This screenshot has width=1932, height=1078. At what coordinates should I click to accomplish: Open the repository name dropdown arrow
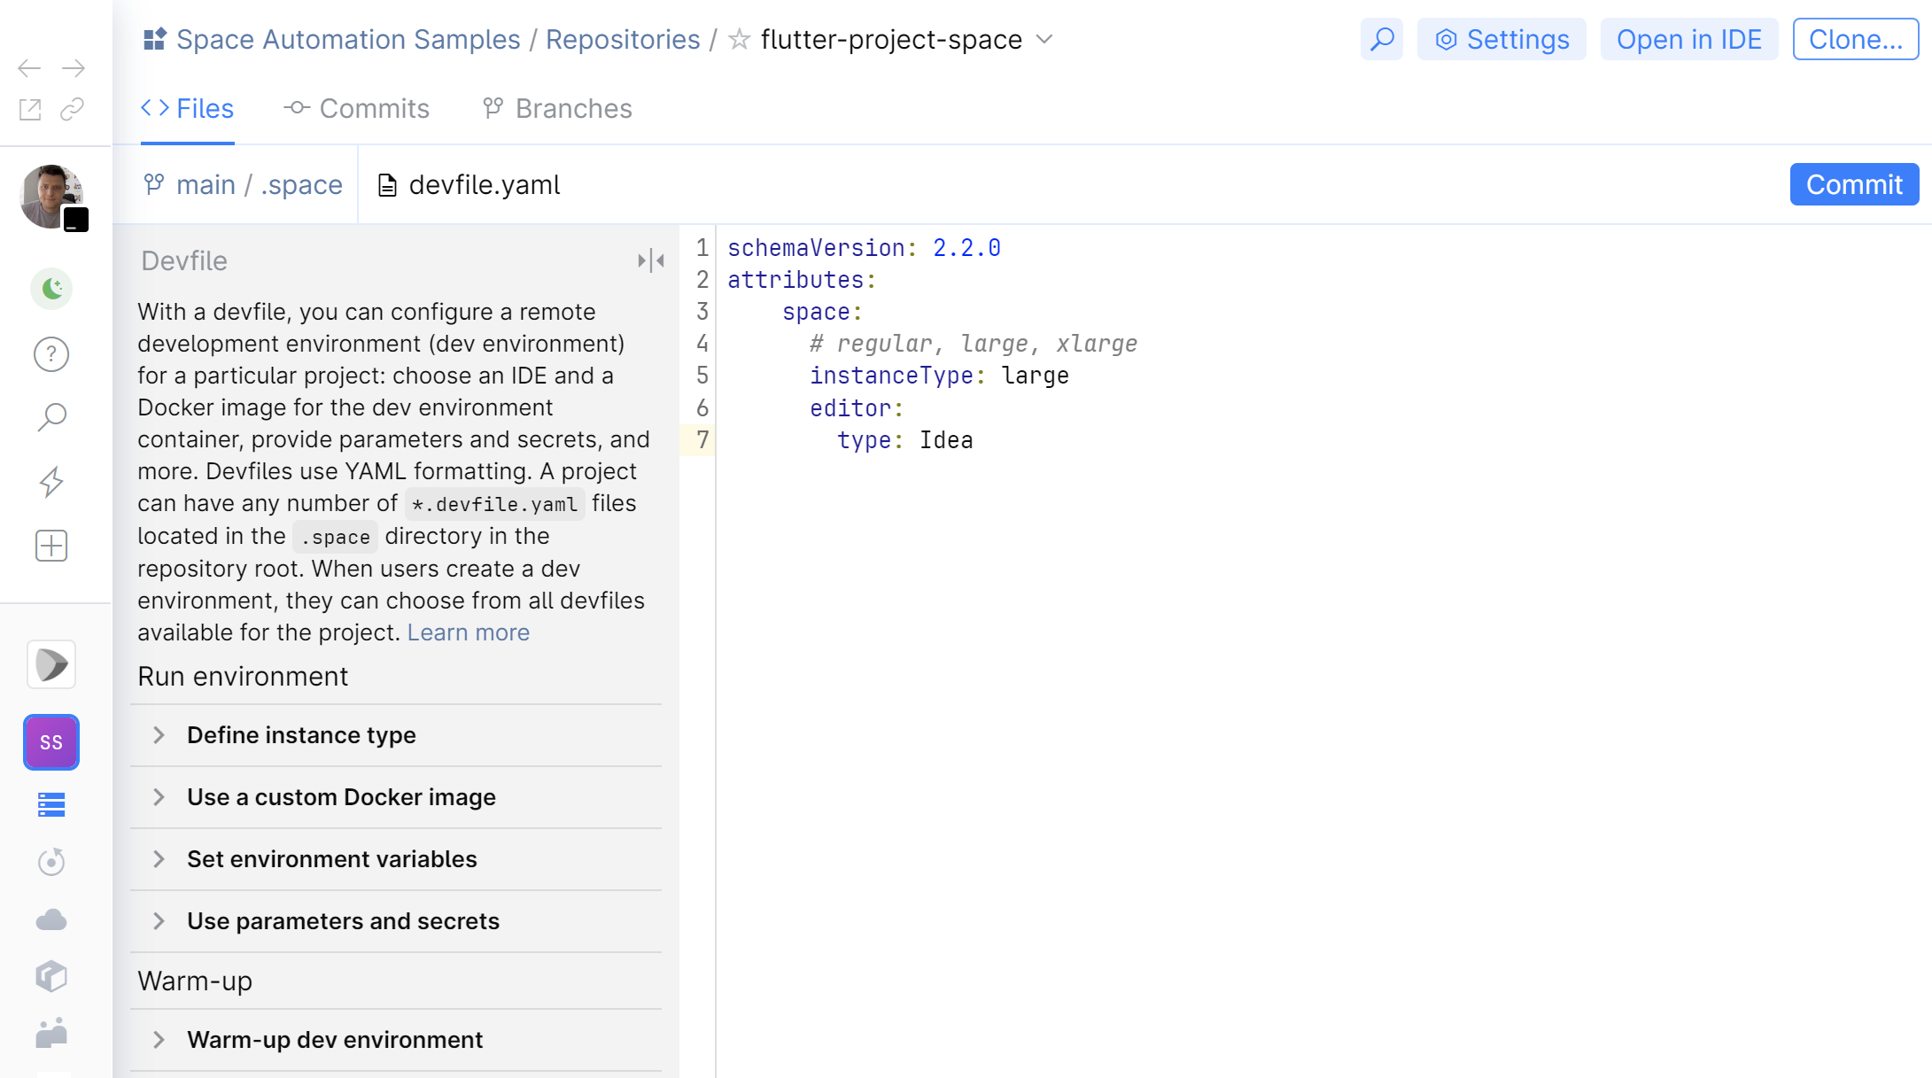(1044, 39)
